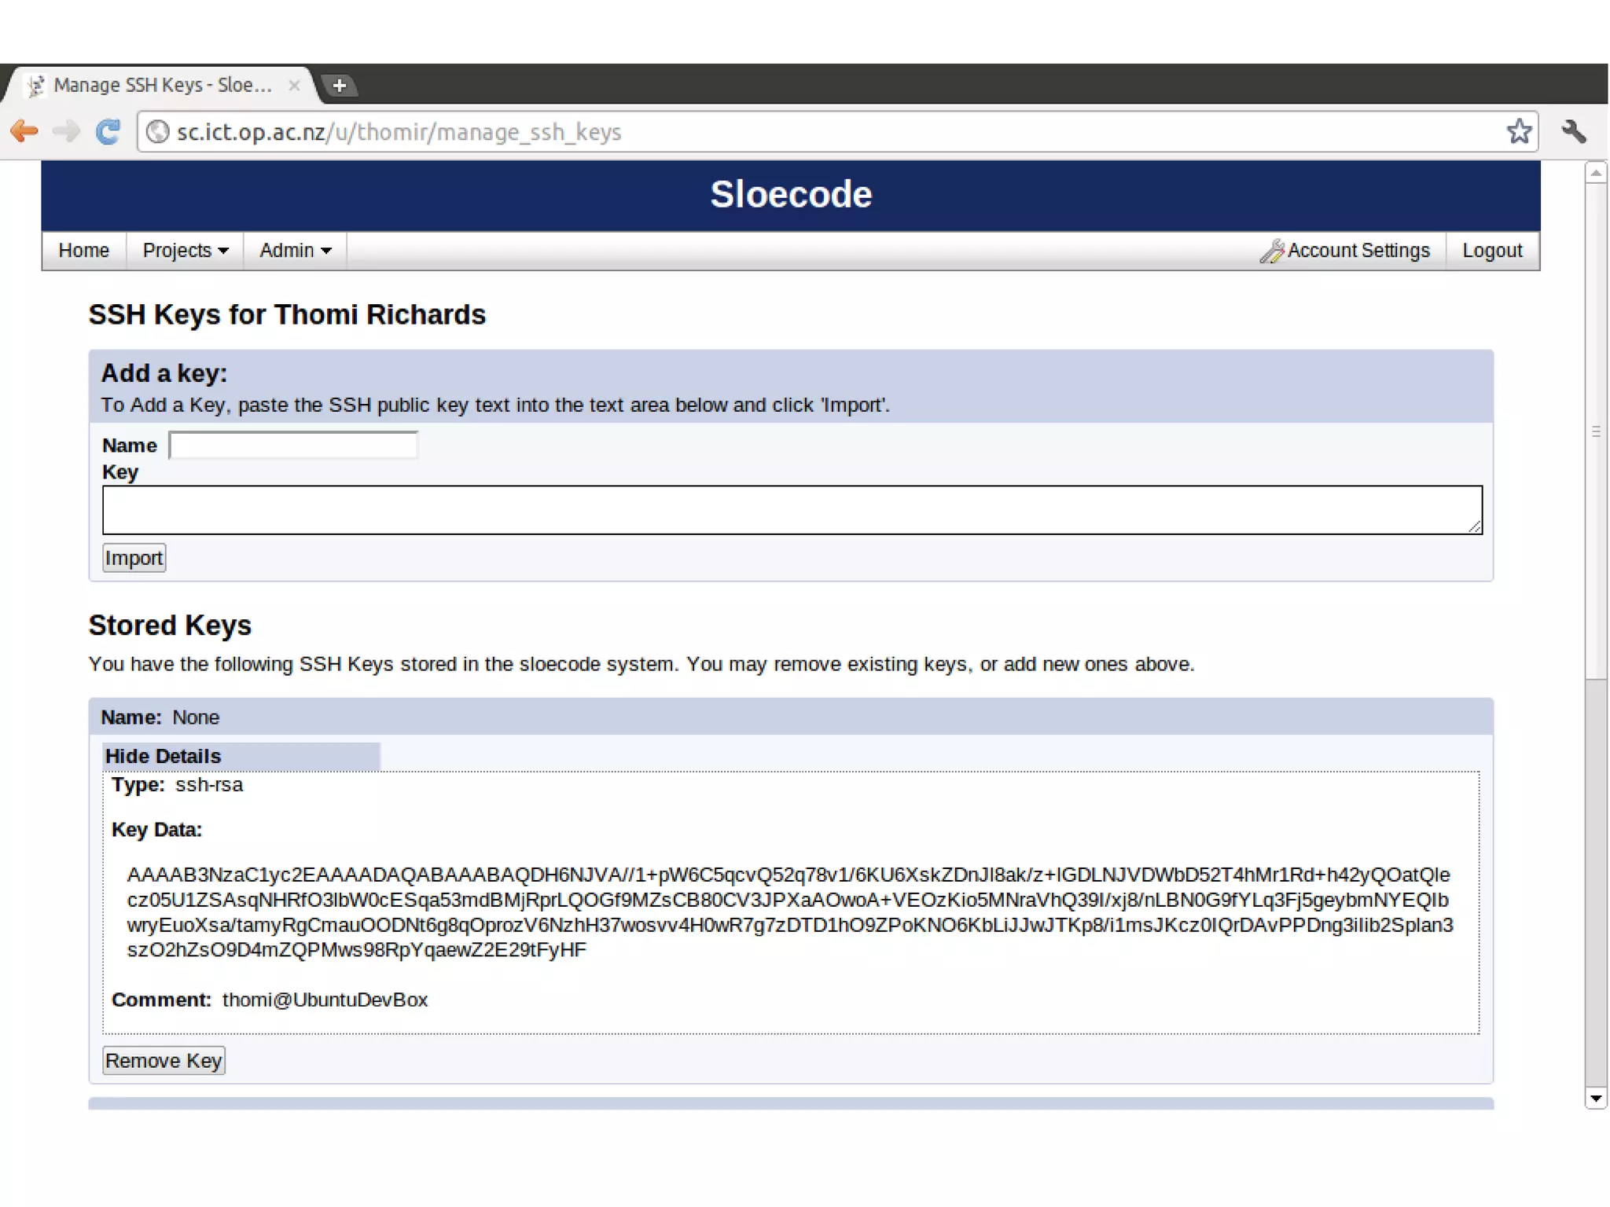Close the Manage SSH Keys tab
1610x1207 pixels.
click(294, 85)
